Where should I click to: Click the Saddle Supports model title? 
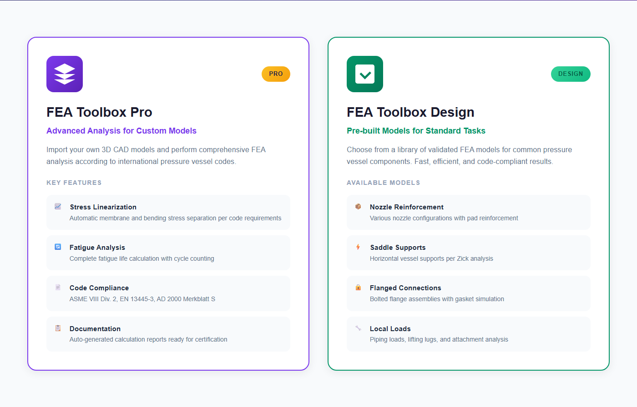click(x=398, y=248)
